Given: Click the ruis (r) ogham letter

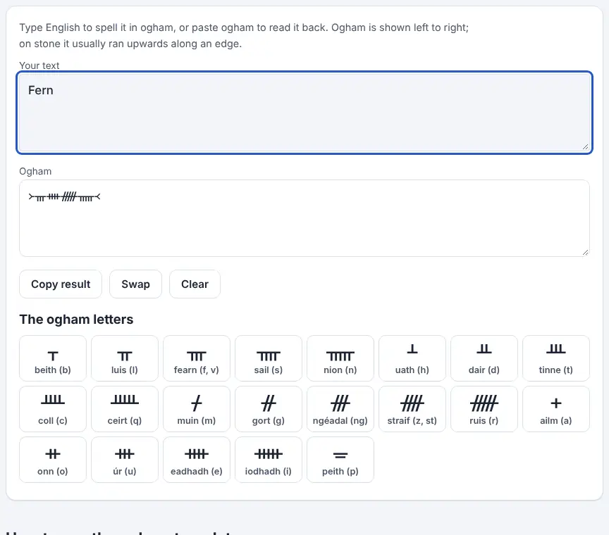Looking at the screenshot, I should (484, 409).
